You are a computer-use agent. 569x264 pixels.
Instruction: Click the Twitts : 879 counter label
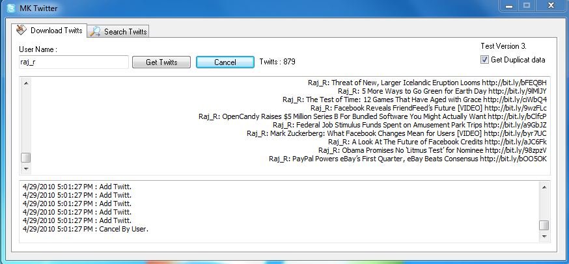[x=277, y=62]
